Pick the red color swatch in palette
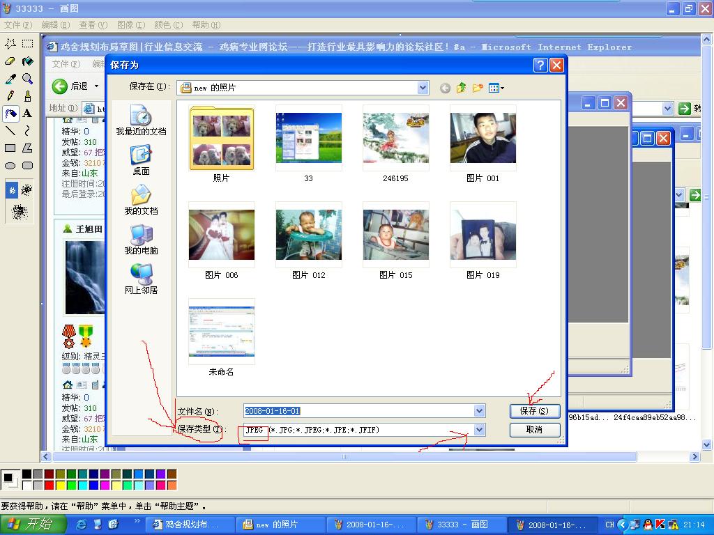This screenshot has width=714, height=535. click(49, 486)
